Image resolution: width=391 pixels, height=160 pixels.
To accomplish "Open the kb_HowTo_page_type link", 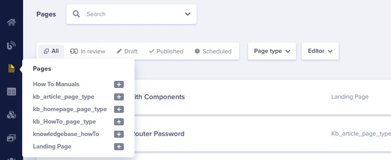I will [x=64, y=122].
